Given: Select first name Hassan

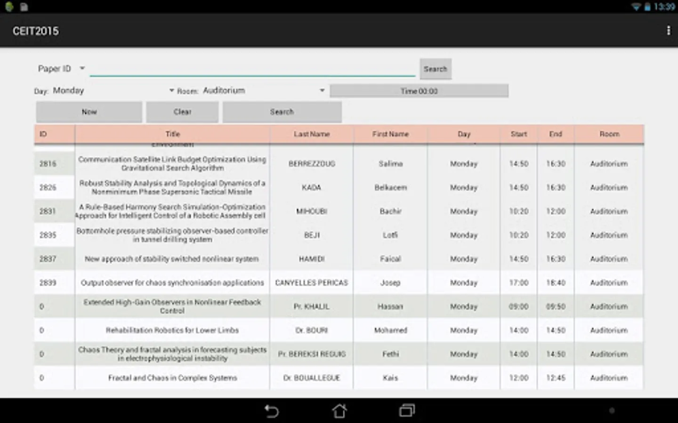Looking at the screenshot, I should click(x=390, y=306).
